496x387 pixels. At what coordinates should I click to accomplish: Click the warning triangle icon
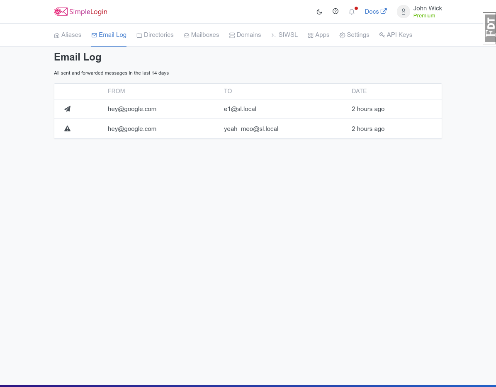(67, 128)
